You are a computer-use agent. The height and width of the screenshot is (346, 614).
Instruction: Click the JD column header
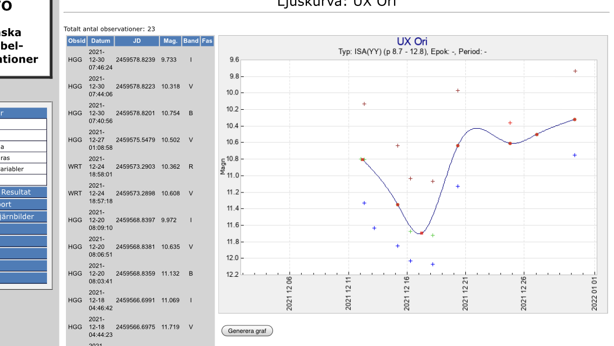coord(137,41)
